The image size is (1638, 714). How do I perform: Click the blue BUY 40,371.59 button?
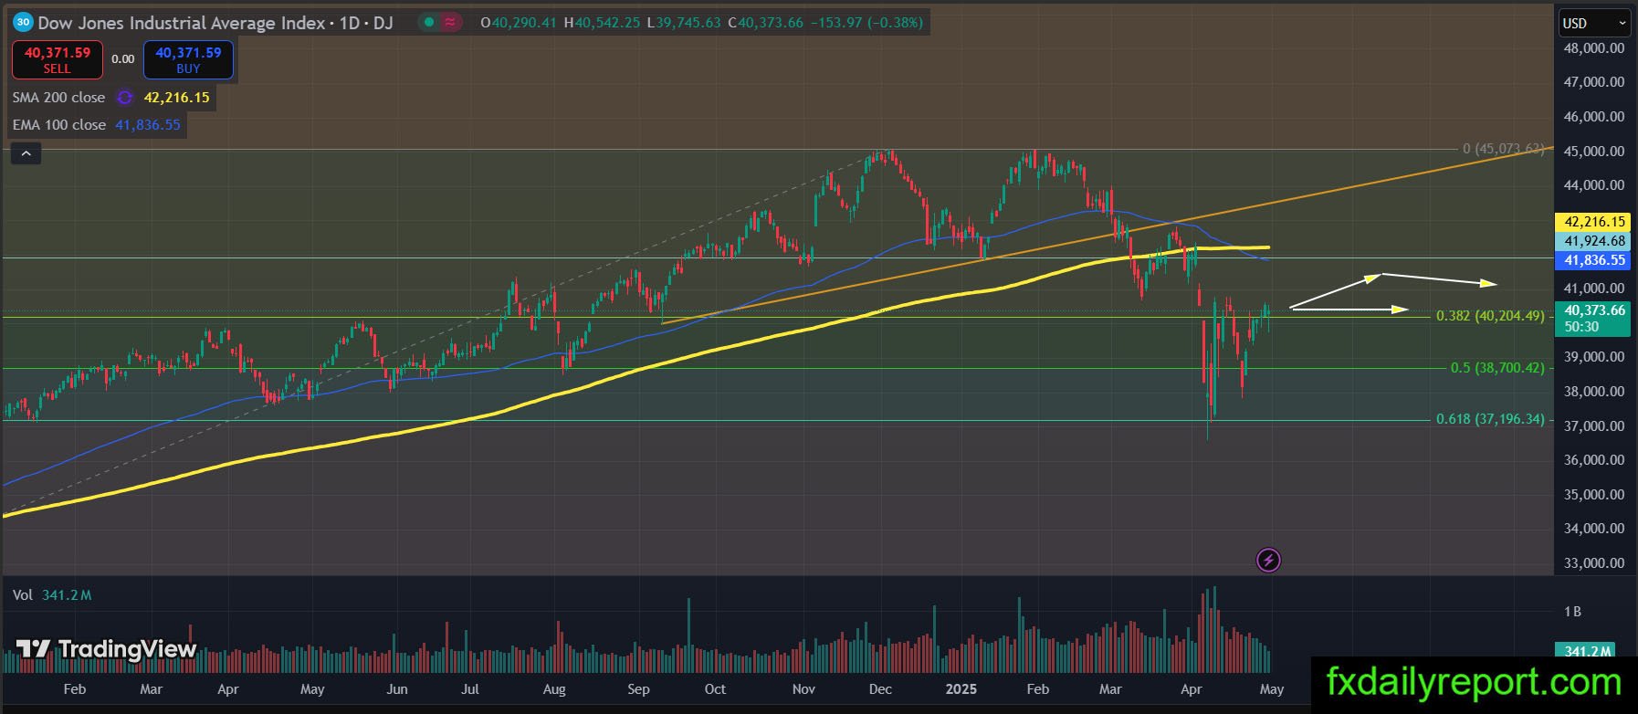tap(188, 59)
